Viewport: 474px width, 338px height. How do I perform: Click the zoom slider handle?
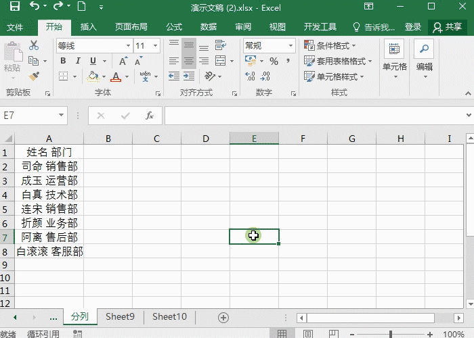[x=391, y=334]
